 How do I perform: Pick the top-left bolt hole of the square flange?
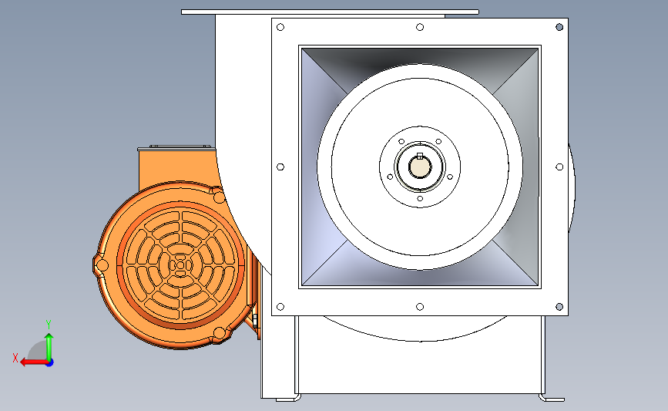280,27
